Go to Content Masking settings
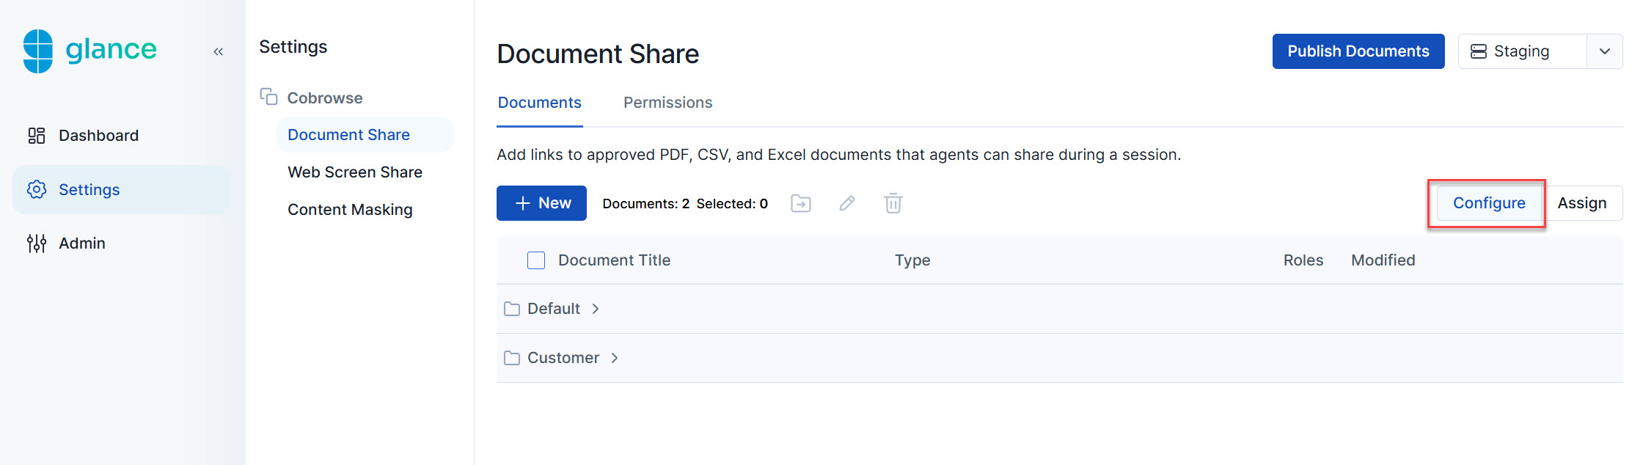 point(350,210)
